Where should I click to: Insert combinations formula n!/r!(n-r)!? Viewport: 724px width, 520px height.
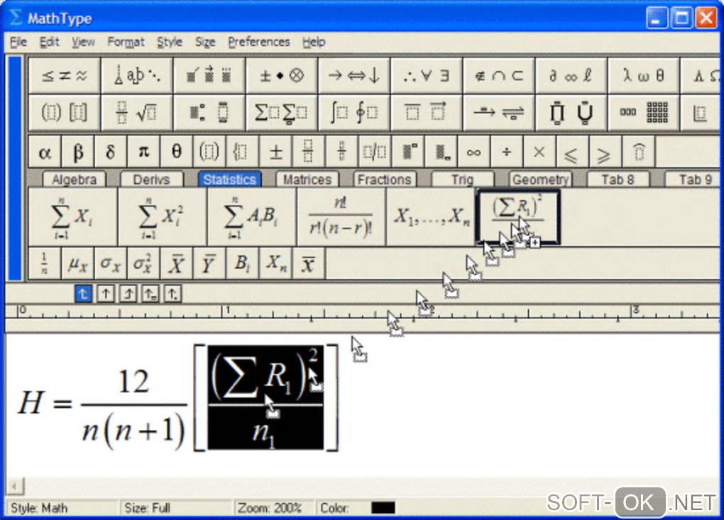(341, 217)
